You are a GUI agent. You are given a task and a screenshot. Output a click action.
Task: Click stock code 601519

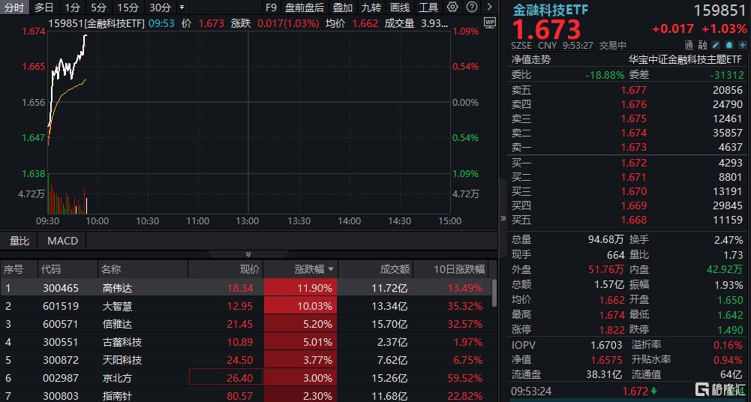(x=60, y=306)
